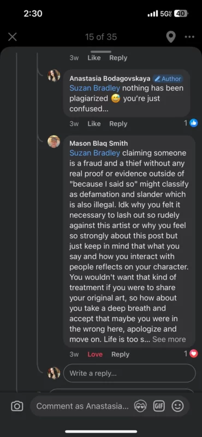Tap the location pin icon
This screenshot has width=202, height=437.
[171, 37]
